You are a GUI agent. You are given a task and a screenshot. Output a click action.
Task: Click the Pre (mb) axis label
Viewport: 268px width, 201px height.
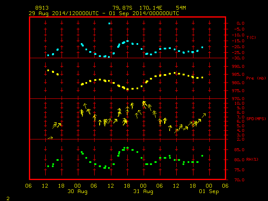pyautogui.click(x=256, y=78)
